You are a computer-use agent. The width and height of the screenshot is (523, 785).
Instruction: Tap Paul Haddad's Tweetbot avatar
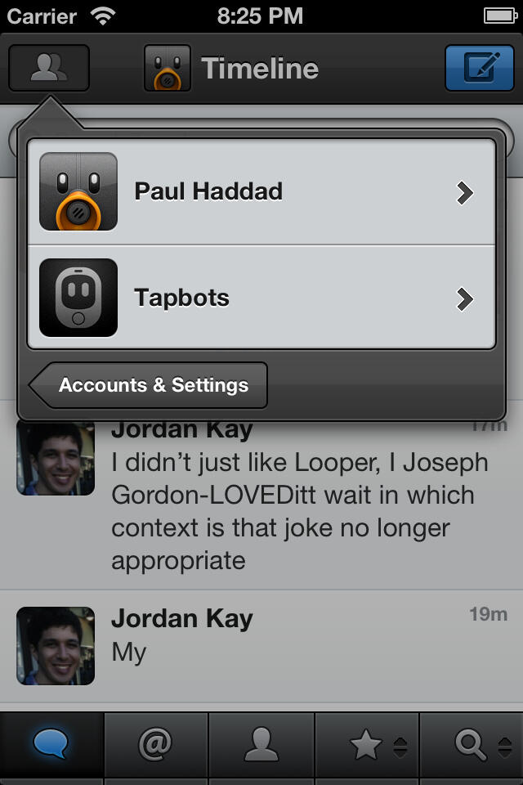pos(78,191)
